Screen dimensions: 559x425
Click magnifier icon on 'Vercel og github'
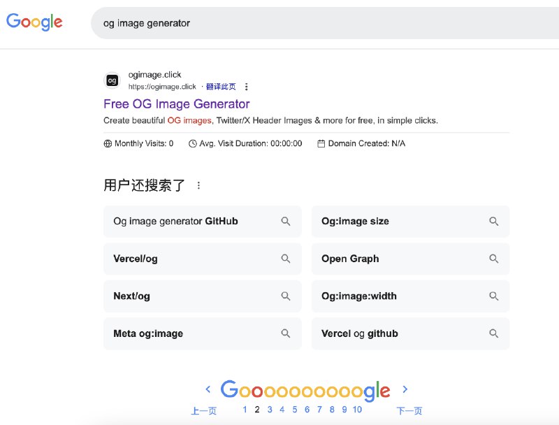[x=494, y=333]
